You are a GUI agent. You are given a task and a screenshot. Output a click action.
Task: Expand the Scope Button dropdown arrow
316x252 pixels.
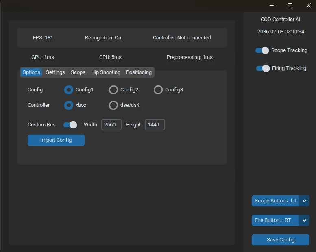pyautogui.click(x=304, y=201)
